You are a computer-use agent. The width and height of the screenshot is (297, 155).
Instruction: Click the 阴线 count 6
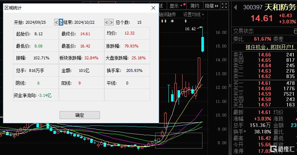coord(39,83)
